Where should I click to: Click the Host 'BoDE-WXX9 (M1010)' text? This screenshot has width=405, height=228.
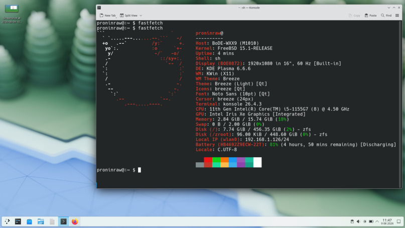click(x=235, y=43)
